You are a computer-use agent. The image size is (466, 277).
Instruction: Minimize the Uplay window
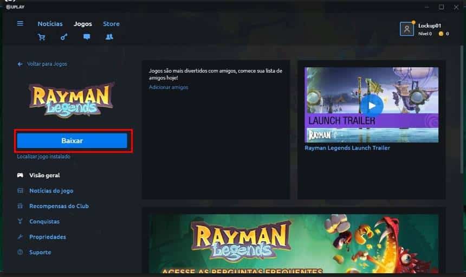pyautogui.click(x=427, y=7)
